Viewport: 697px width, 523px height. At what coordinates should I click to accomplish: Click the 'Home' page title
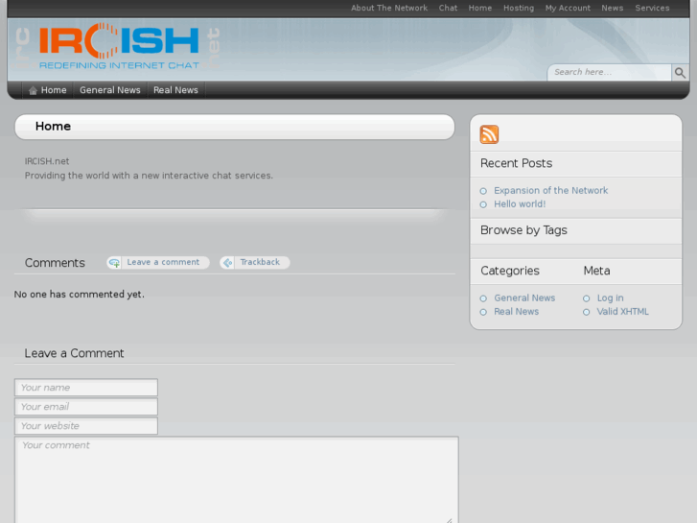[x=53, y=127]
